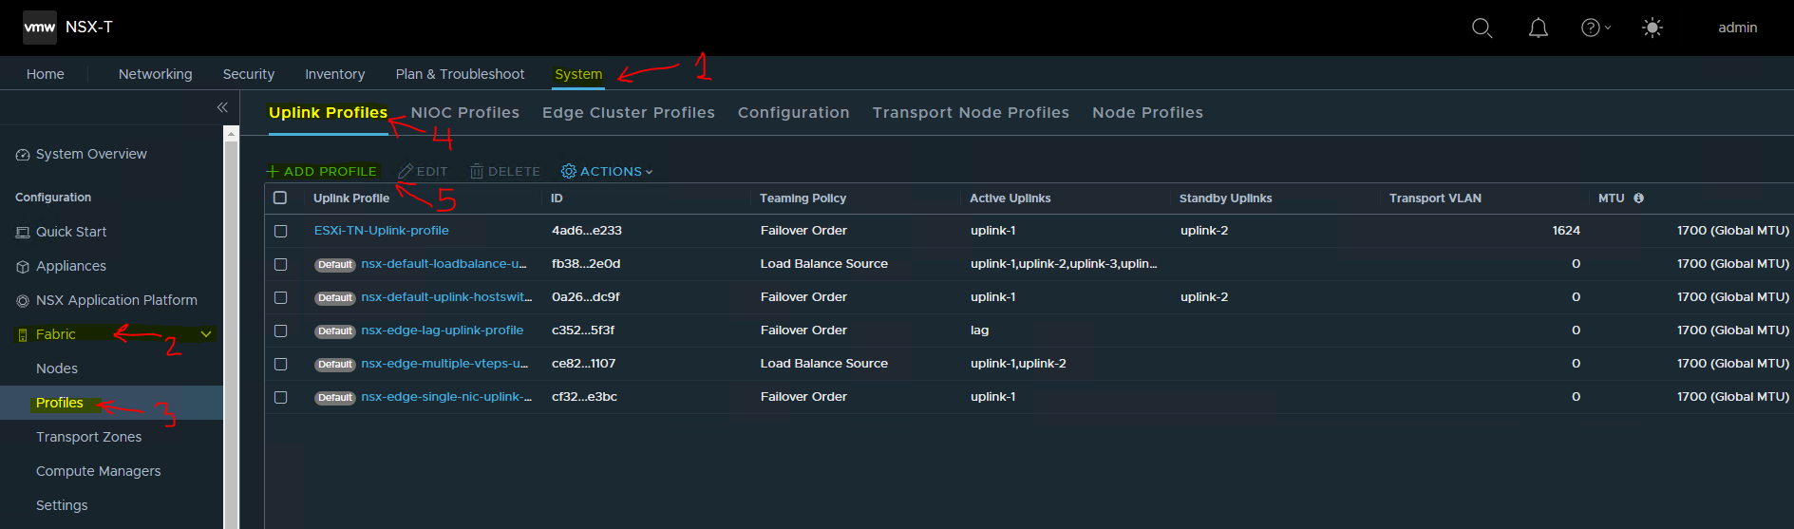Check the nsx-default-uplink-hostswit... row checkbox
The image size is (1794, 529).
(x=280, y=297)
